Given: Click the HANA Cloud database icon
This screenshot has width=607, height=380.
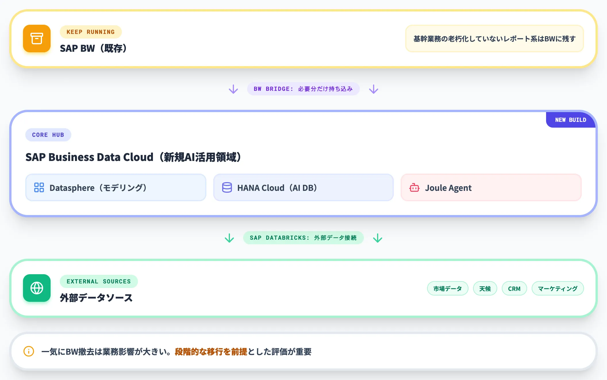Looking at the screenshot, I should tap(227, 187).
